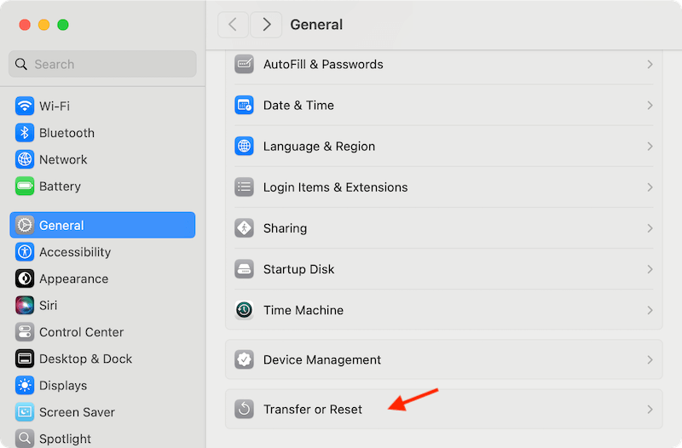Click the Sharing icon
682x448 pixels.
245,228
